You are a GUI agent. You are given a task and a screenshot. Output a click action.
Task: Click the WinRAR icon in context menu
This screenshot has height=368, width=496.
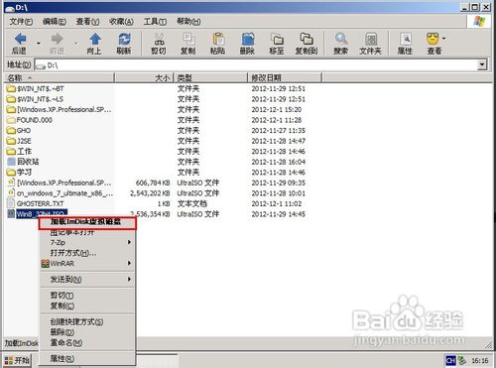point(45,264)
